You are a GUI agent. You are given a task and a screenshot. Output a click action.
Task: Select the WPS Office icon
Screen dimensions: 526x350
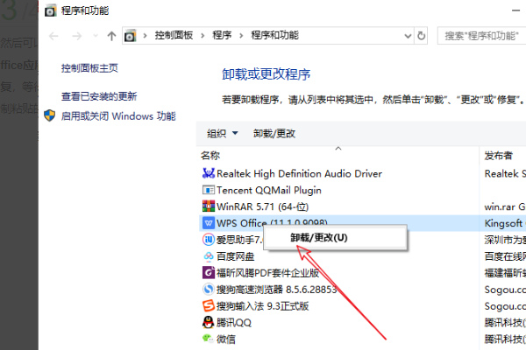tap(209, 223)
